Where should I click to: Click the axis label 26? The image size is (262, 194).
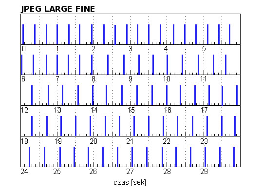(x=93, y=172)
